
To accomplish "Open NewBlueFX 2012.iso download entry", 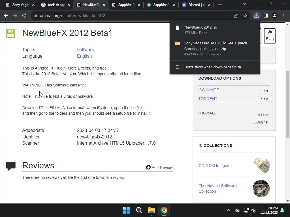I will [x=215, y=30].
